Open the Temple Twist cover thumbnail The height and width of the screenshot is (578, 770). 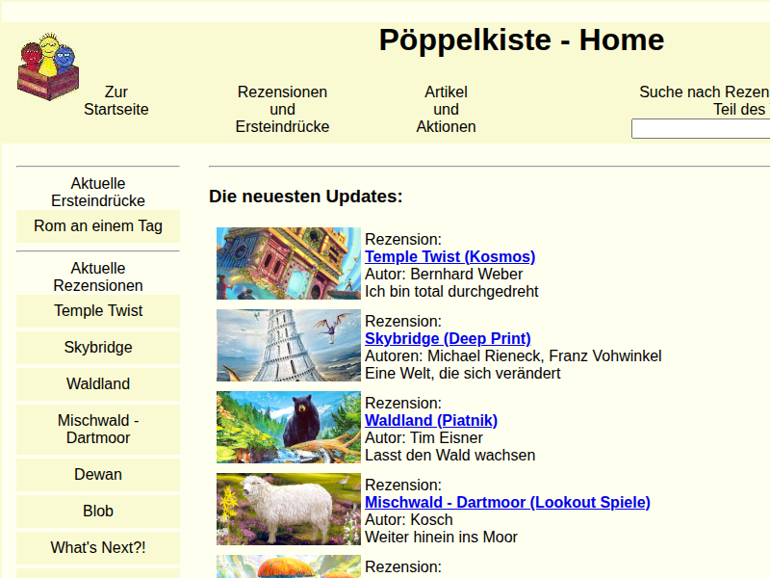pyautogui.click(x=288, y=264)
